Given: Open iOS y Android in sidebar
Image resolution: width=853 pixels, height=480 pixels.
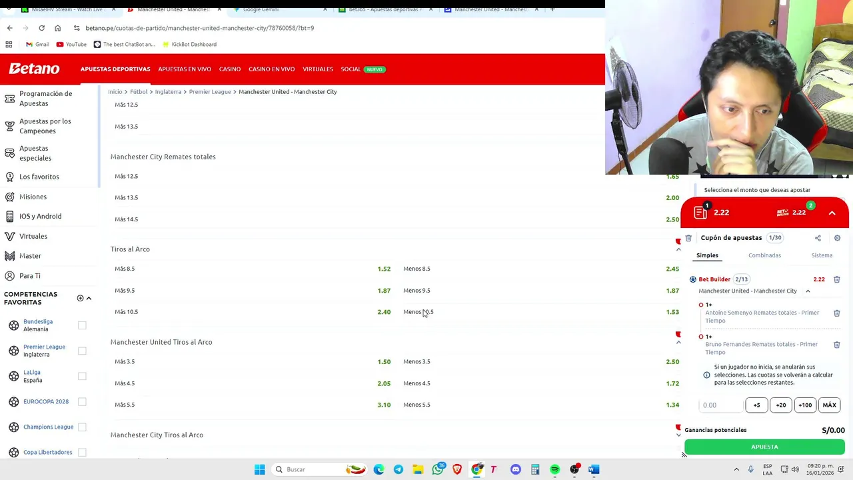Looking at the screenshot, I should [x=40, y=216].
